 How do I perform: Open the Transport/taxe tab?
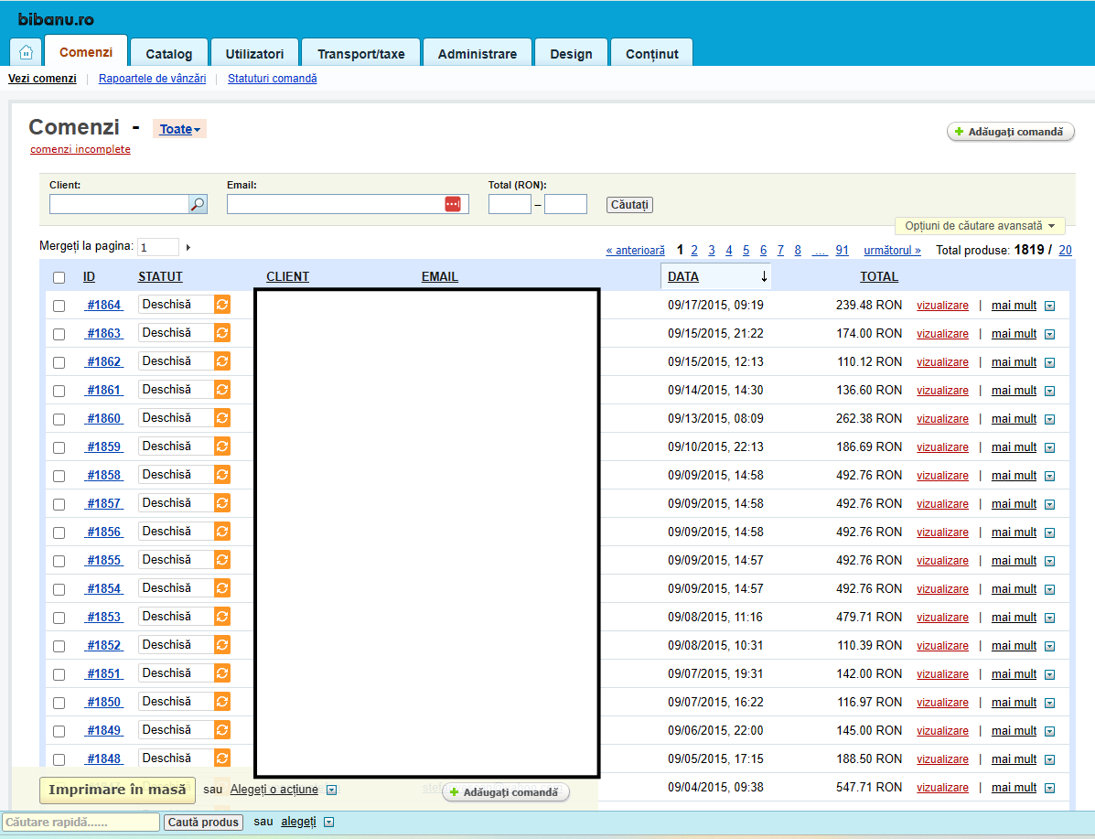pos(361,54)
